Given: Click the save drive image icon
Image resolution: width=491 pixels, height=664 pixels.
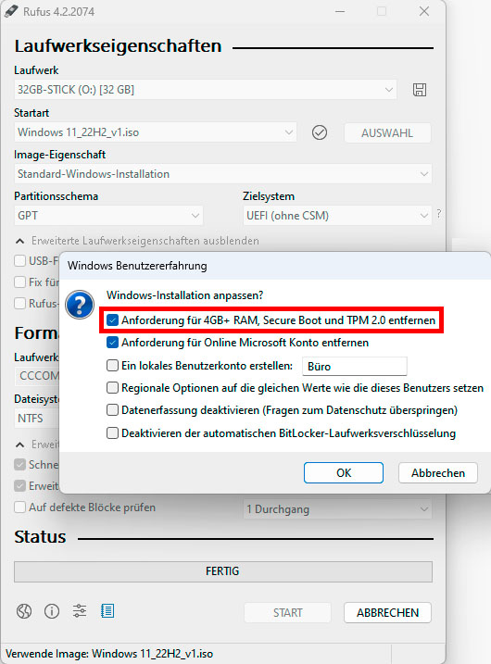Looking at the screenshot, I should click(x=420, y=90).
